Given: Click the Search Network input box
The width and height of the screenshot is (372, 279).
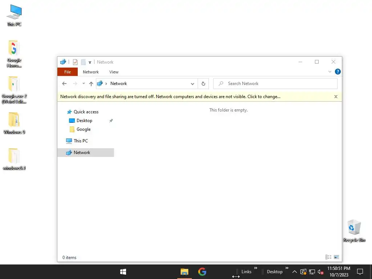Looking at the screenshot, I should pyautogui.click(x=275, y=84).
